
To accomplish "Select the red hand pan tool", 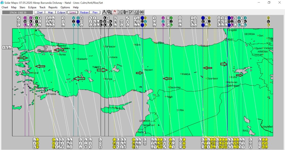I will point(115,12).
